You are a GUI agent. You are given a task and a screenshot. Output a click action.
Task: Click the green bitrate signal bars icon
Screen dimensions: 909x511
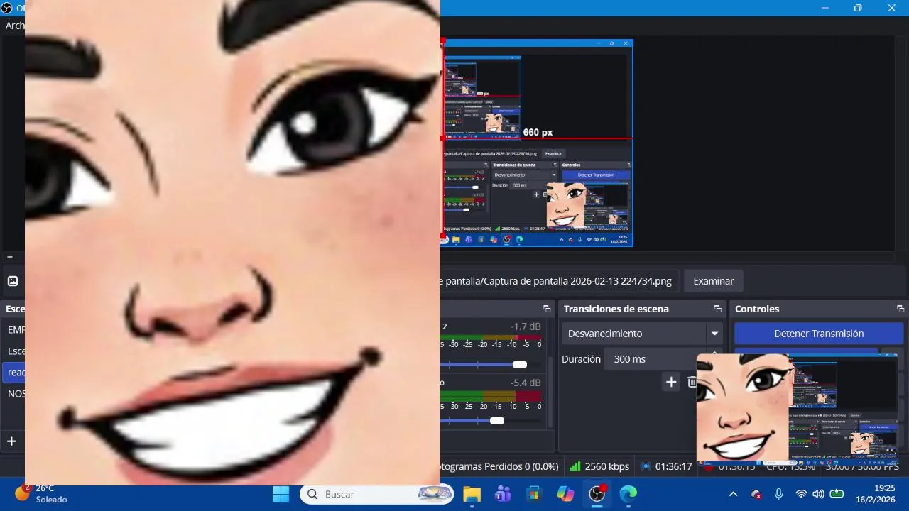coord(575,466)
